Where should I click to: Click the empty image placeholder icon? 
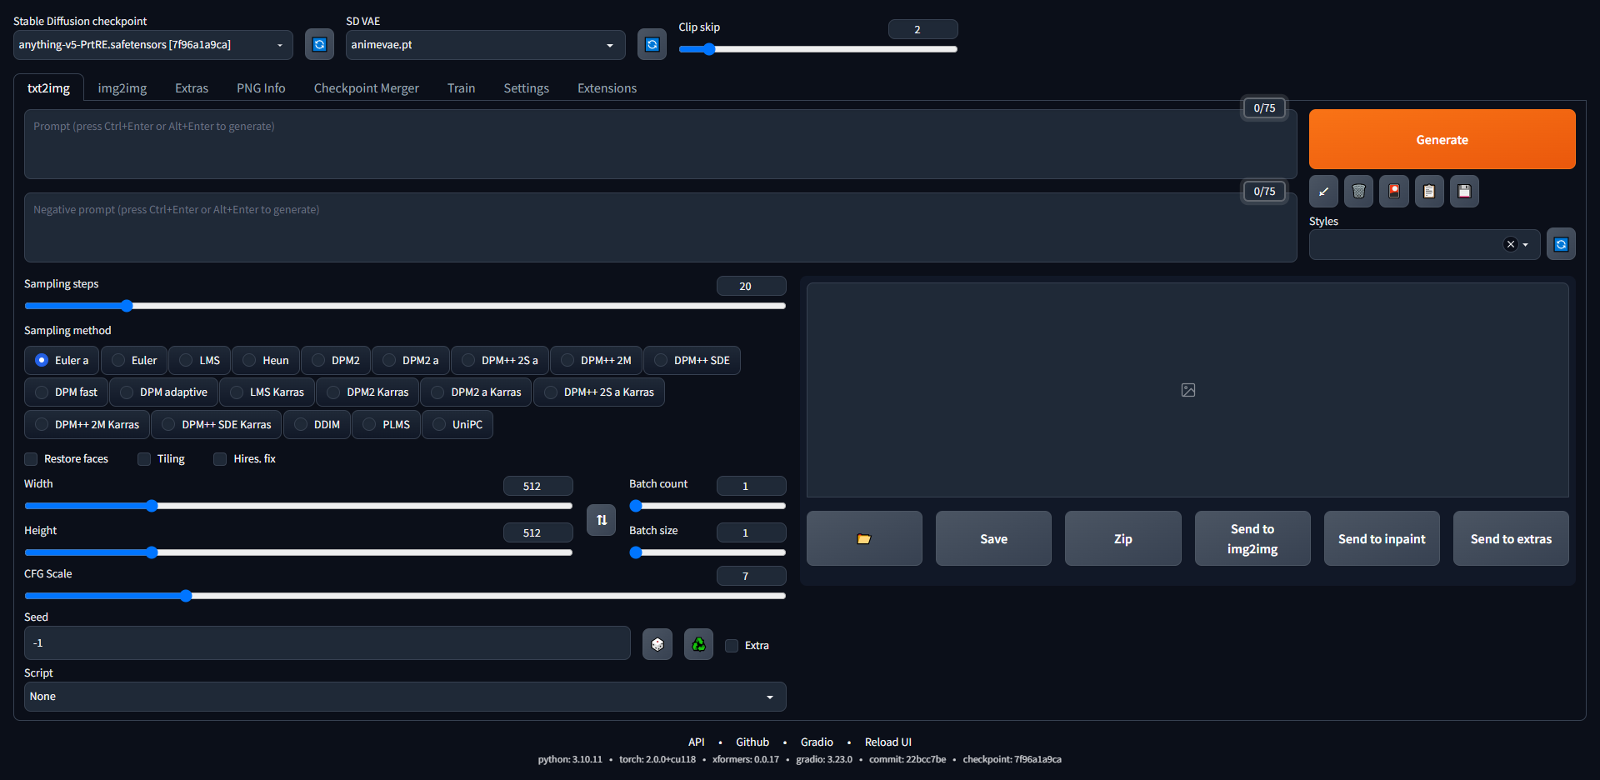1188,390
